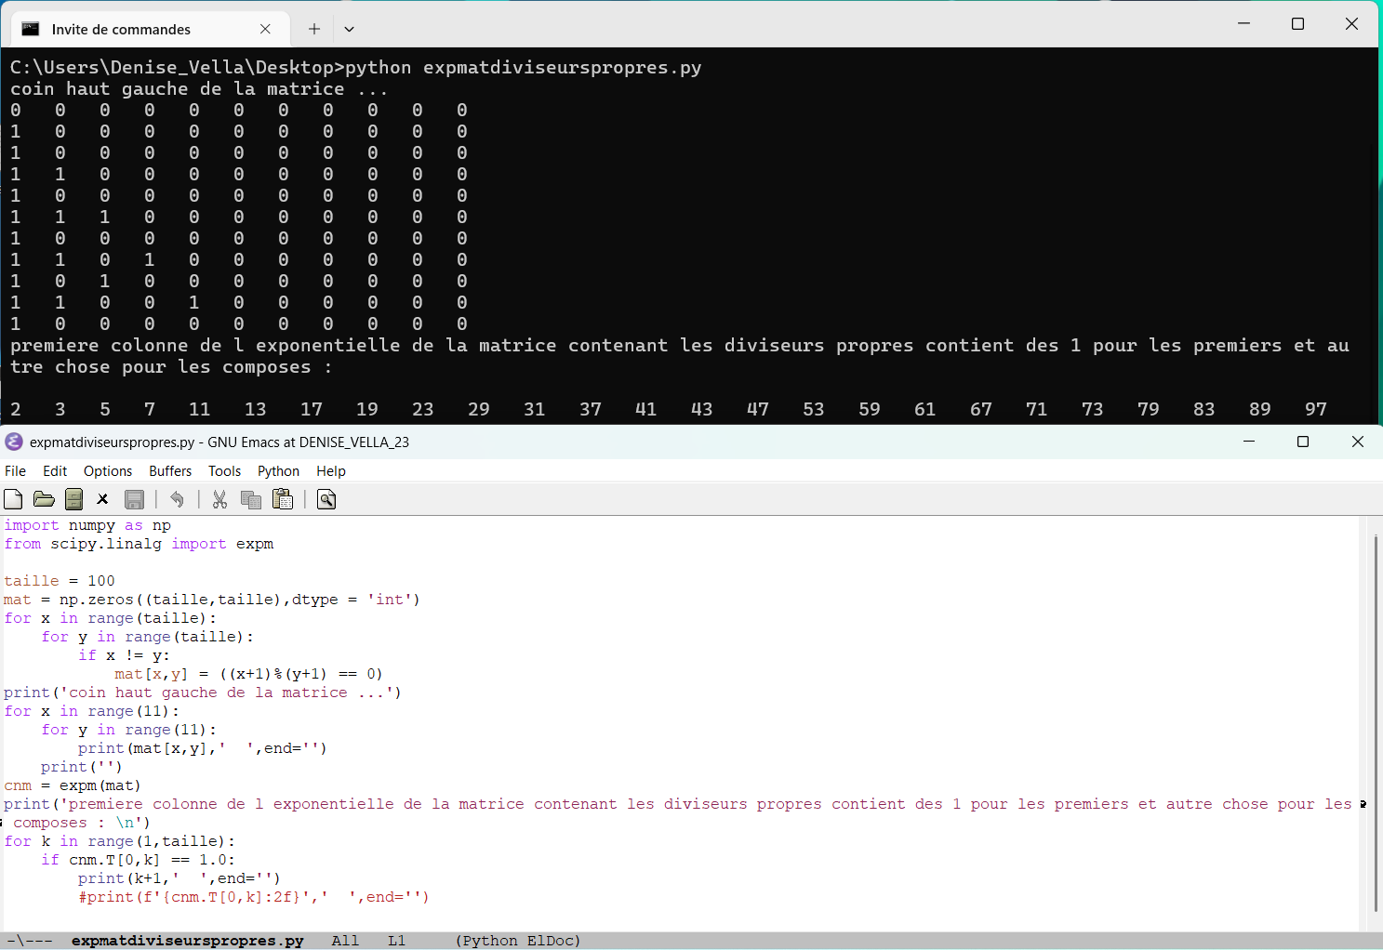The image size is (1383, 950).
Task: Add a new terminal tab
Action: coord(314,29)
